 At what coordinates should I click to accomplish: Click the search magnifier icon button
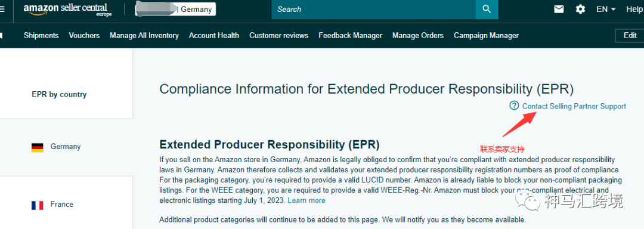coord(487,9)
